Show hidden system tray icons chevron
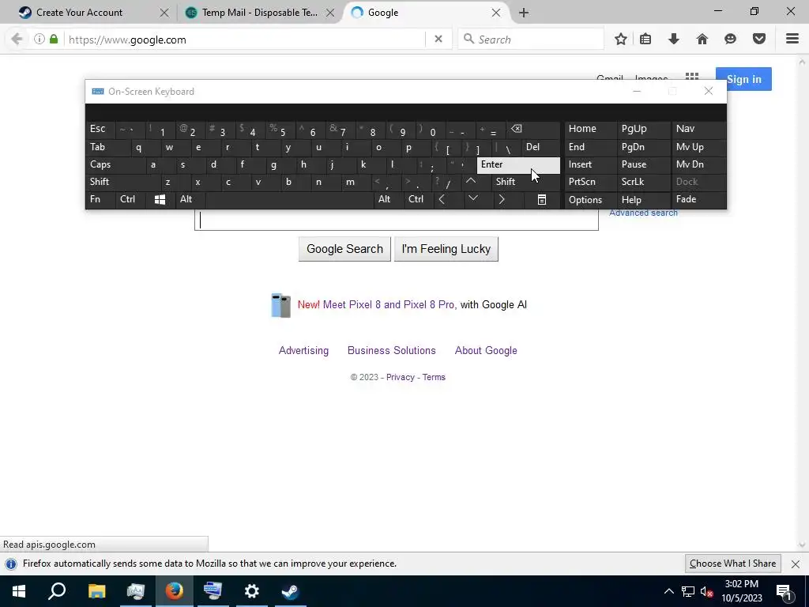Screen dimensions: 809x607 668,591
